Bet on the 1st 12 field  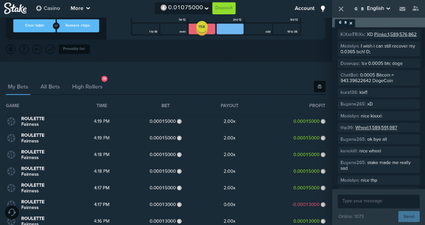[x=160, y=20]
